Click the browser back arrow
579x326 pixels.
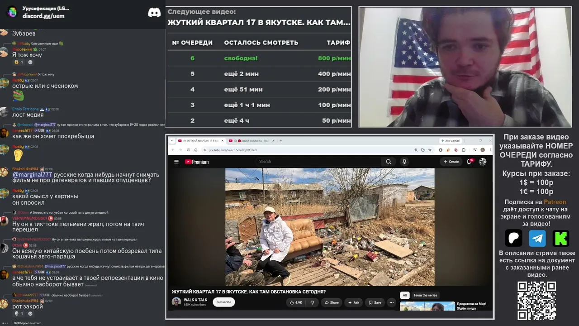173,150
